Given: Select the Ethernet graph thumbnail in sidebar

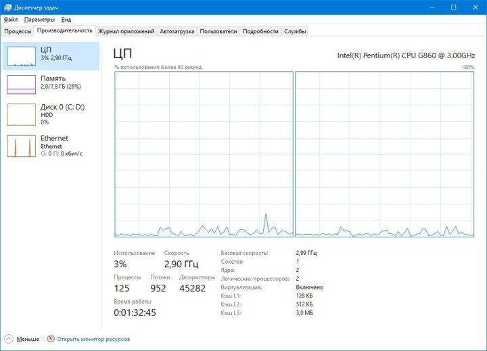Looking at the screenshot, I should 21,146.
